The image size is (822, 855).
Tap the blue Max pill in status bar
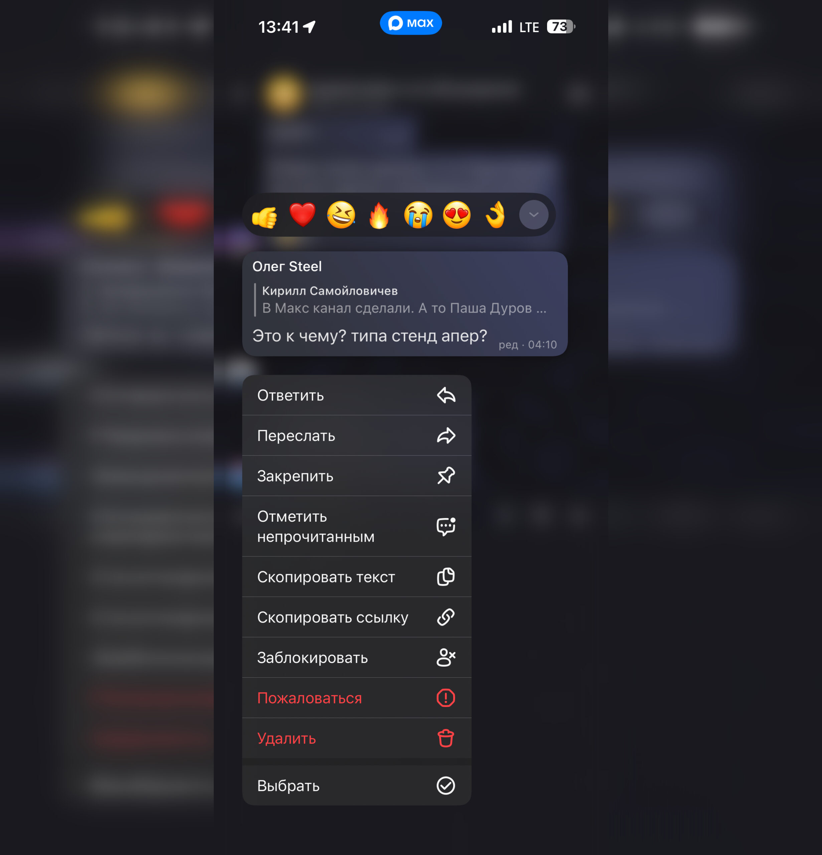point(410,23)
